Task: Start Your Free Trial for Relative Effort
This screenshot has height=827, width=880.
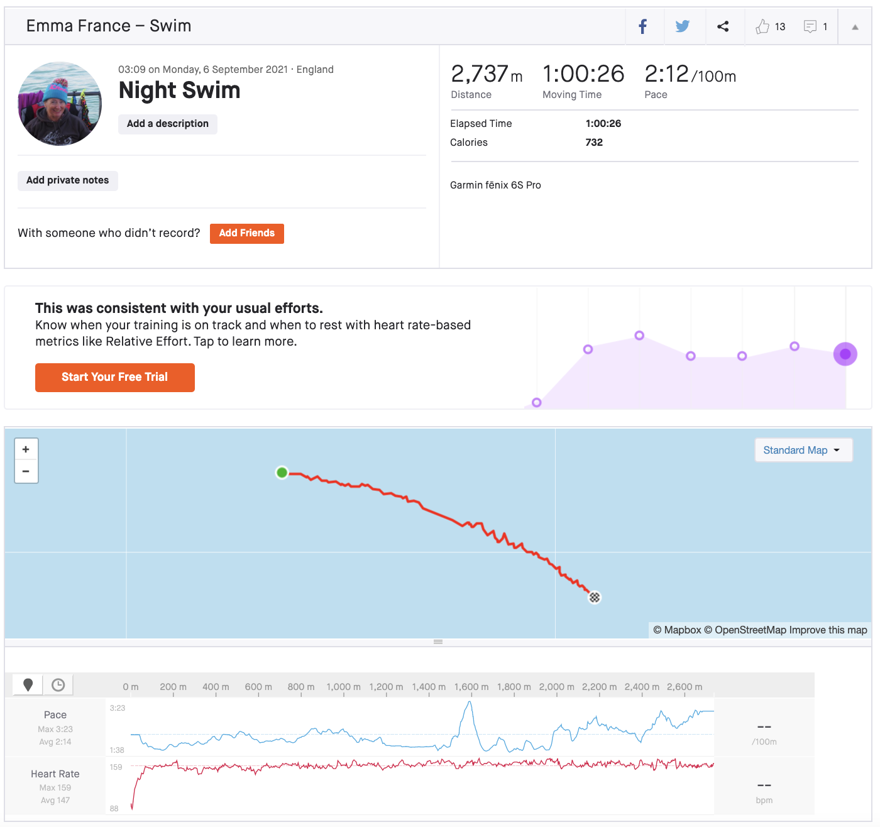Action: coord(114,377)
